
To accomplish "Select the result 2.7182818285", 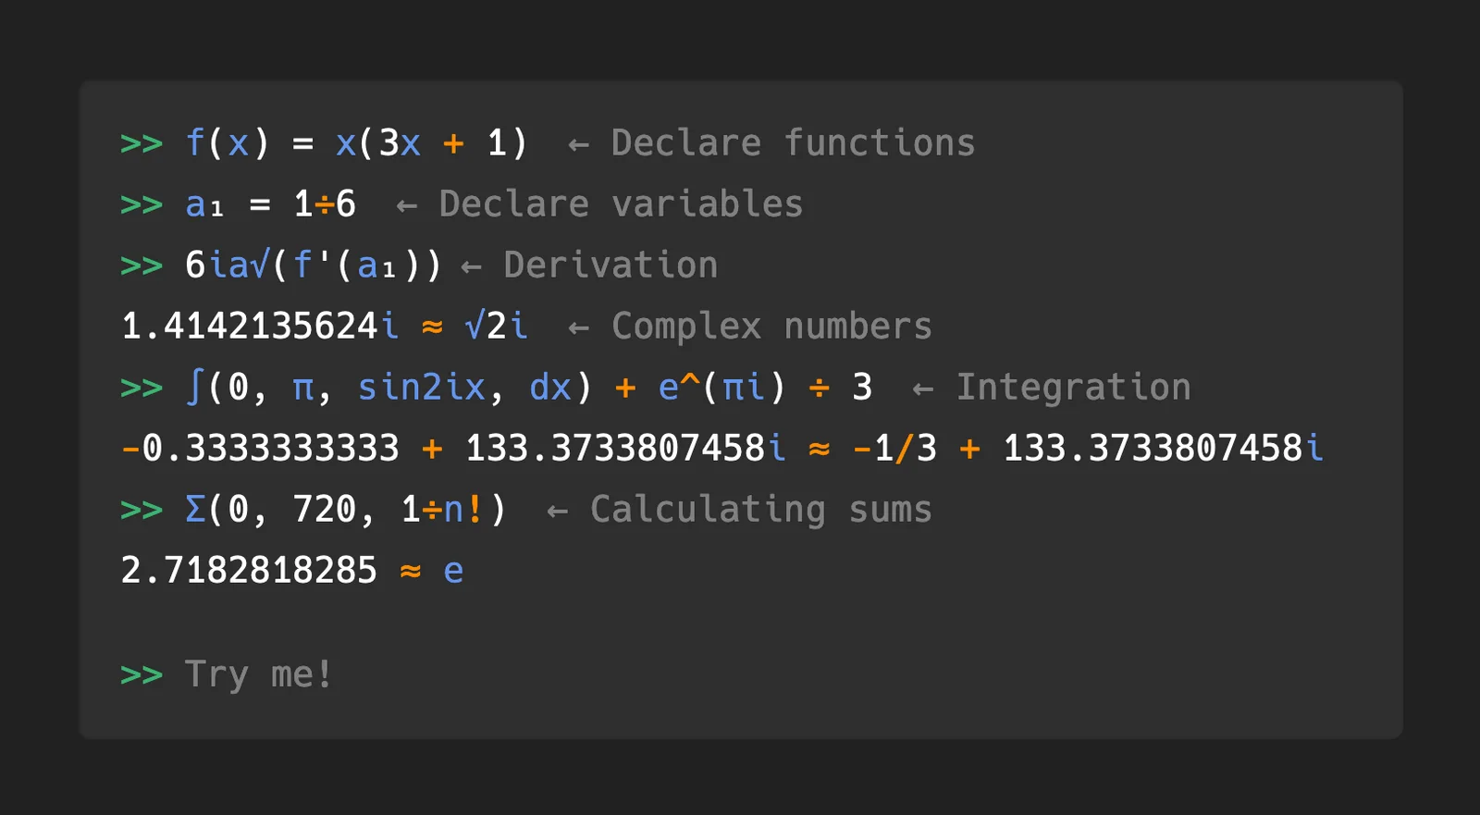I will pyautogui.click(x=249, y=570).
